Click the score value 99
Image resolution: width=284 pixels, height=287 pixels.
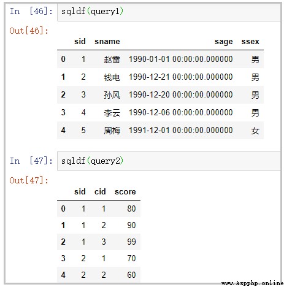(x=131, y=242)
